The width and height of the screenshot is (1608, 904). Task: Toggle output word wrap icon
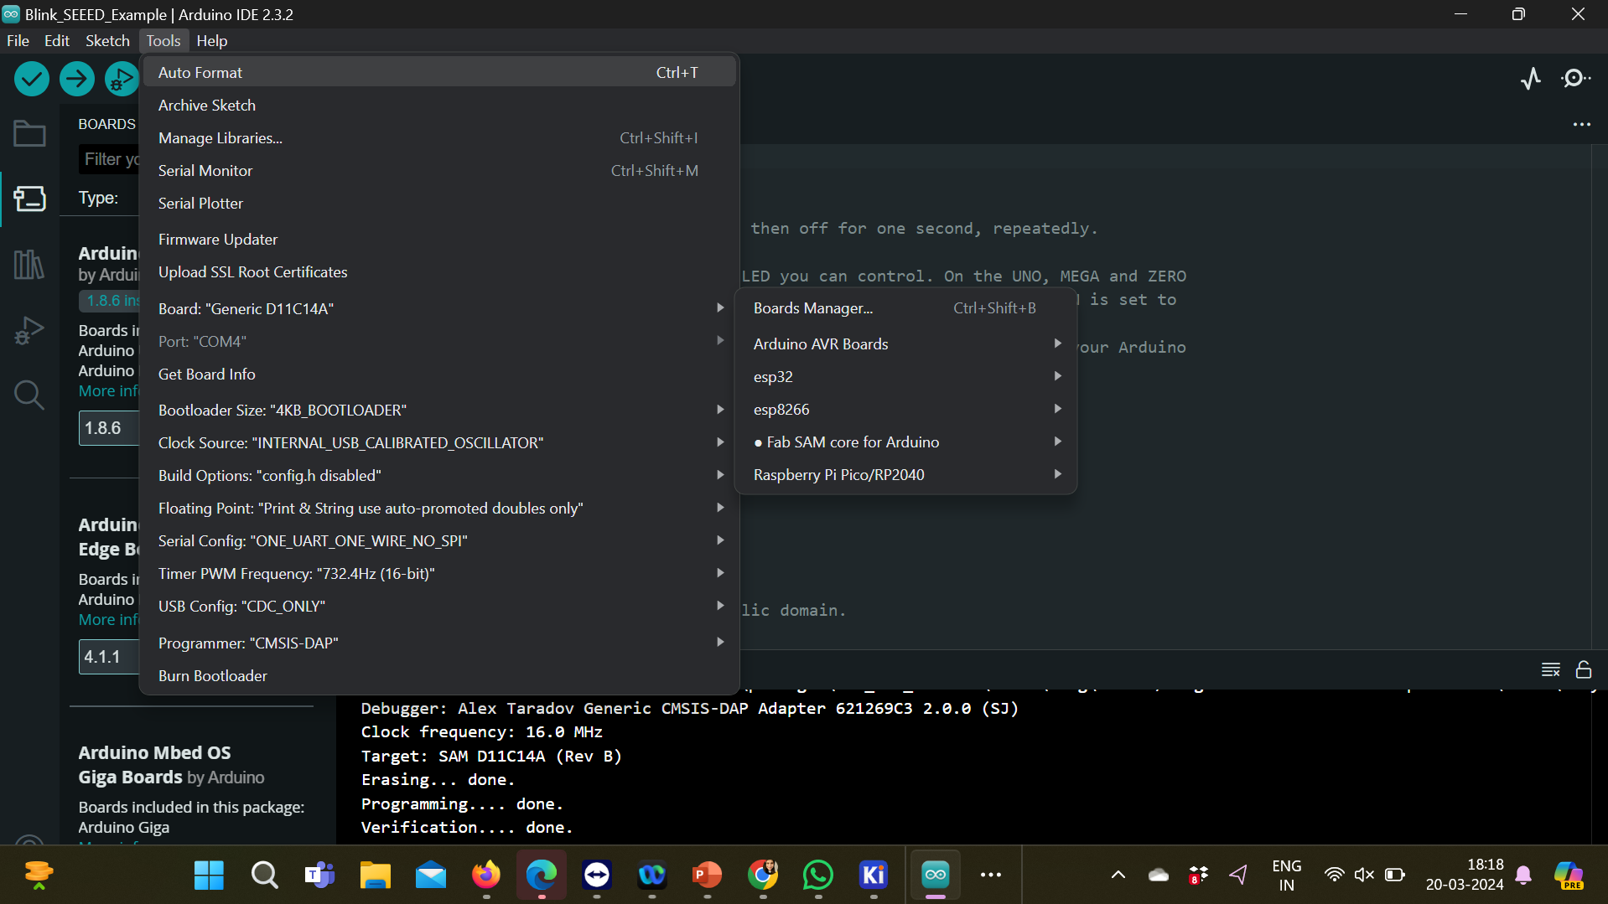click(x=1550, y=669)
